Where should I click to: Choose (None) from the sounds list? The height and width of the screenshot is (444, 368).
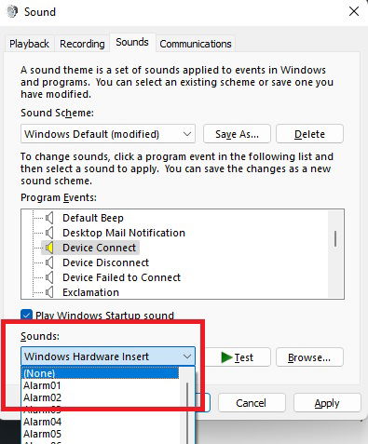pyautogui.click(x=101, y=373)
